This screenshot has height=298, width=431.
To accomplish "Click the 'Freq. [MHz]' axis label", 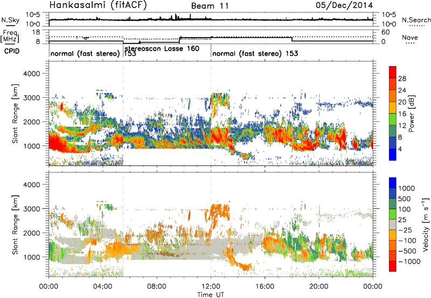I will tap(10, 37).
